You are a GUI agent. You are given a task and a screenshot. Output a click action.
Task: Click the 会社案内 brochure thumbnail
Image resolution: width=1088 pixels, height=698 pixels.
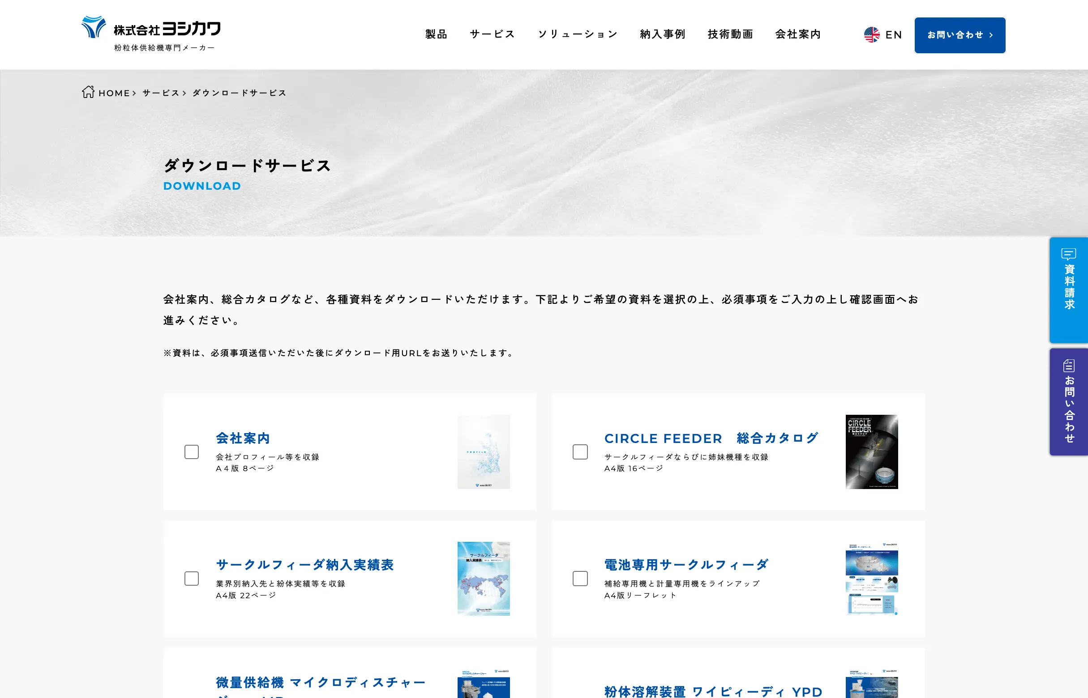click(x=484, y=452)
